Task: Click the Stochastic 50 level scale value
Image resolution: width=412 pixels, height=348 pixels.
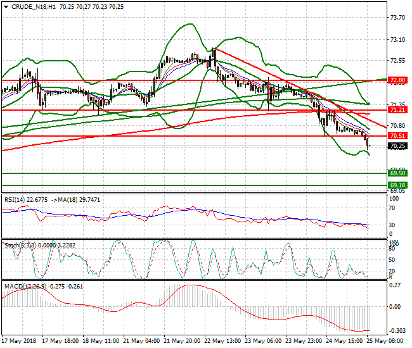Action: [392, 260]
